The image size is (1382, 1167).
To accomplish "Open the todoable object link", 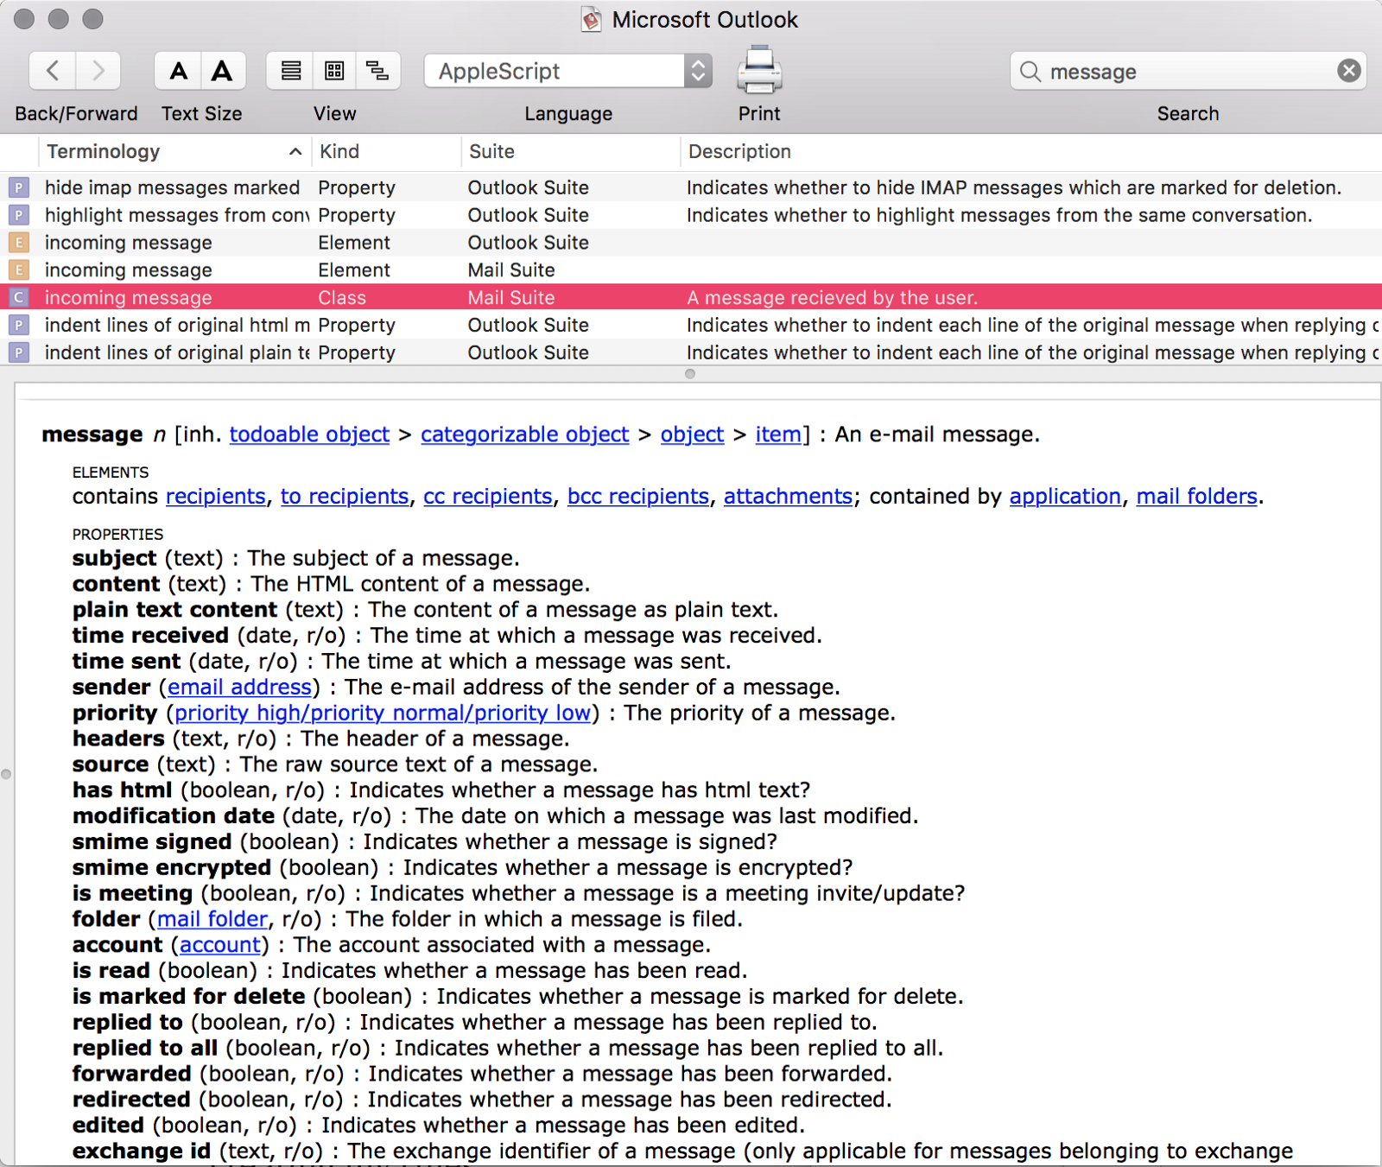I will pyautogui.click(x=309, y=434).
